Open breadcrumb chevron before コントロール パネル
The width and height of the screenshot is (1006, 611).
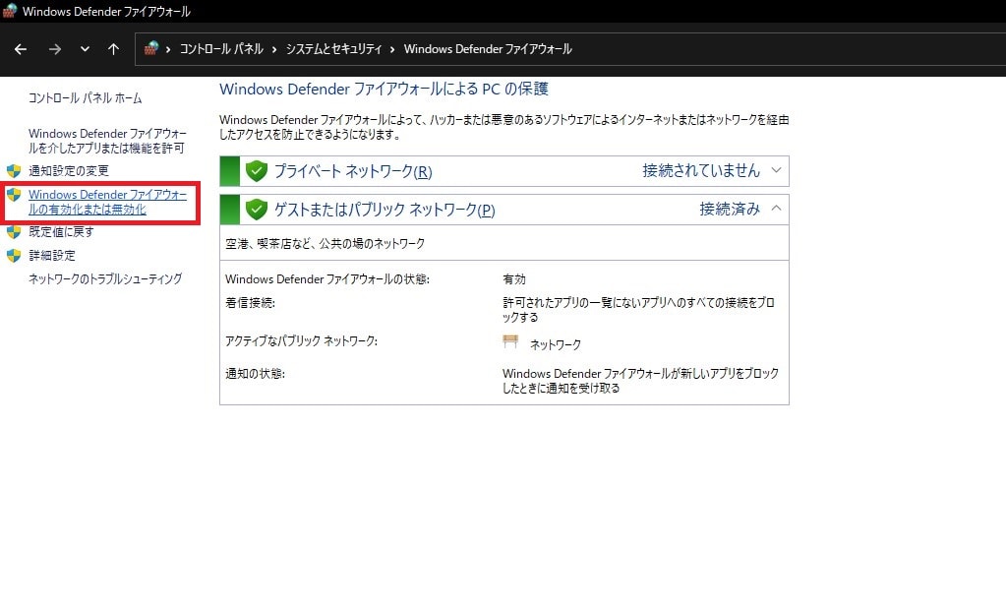(x=168, y=49)
